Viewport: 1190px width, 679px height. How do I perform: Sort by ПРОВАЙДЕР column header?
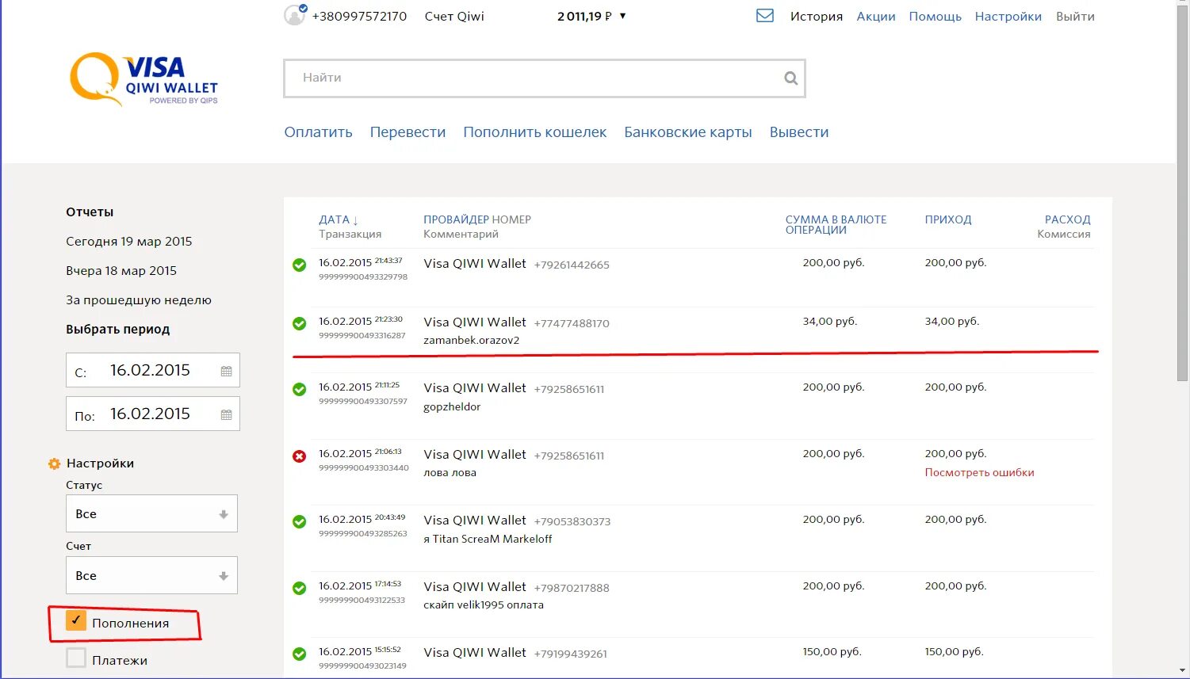[455, 219]
